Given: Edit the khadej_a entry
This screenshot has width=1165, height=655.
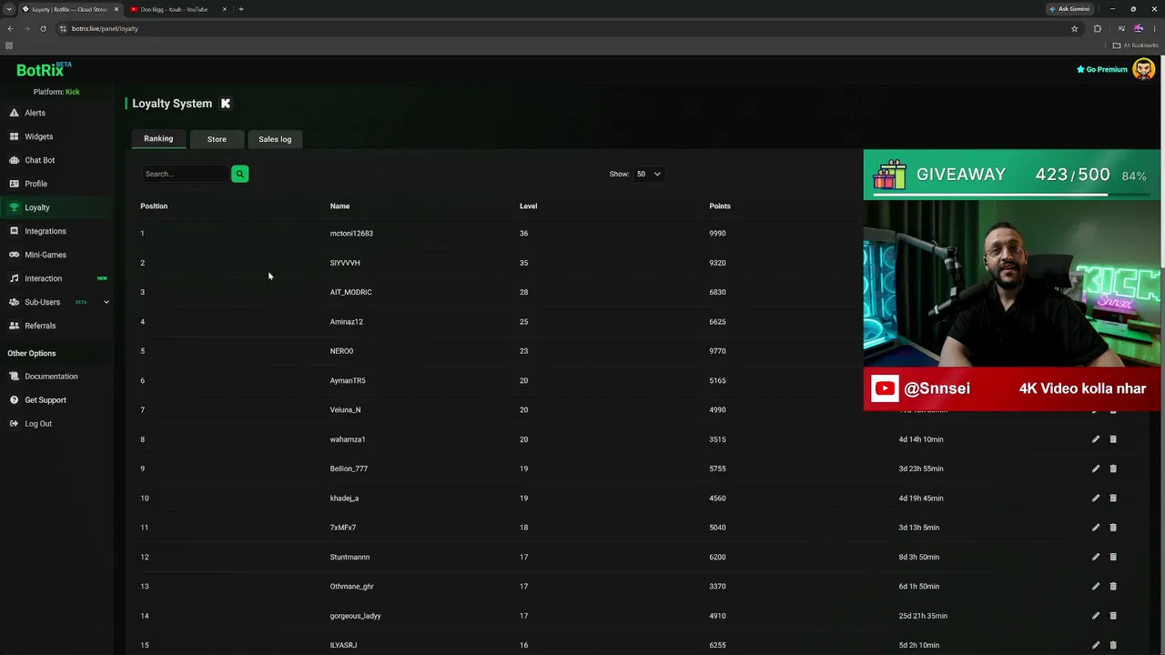Looking at the screenshot, I should [1096, 499].
